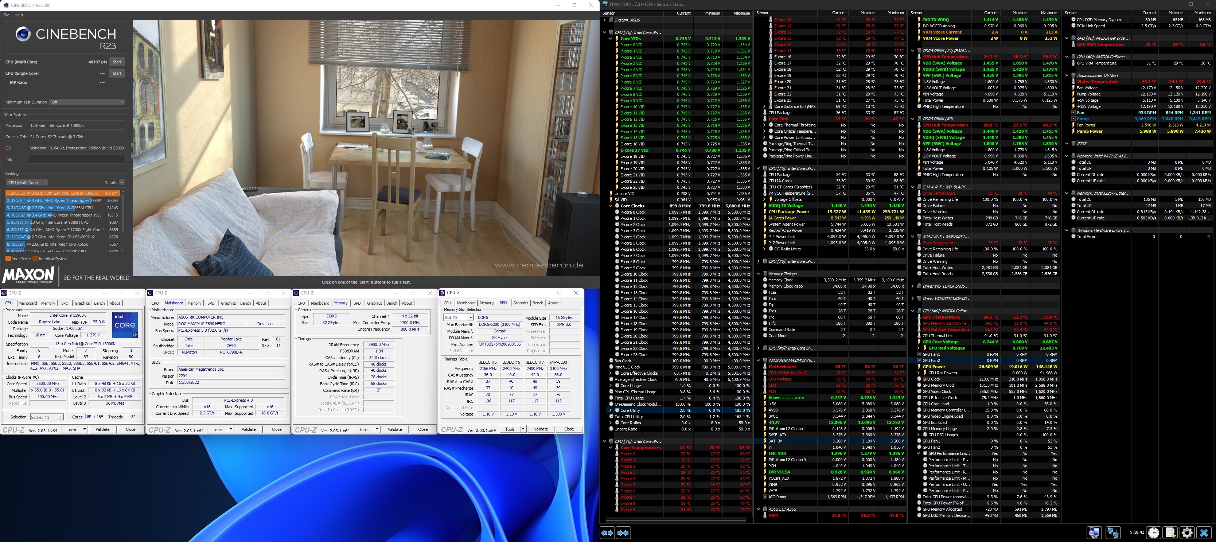Image resolution: width=1216 pixels, height=542 pixels.
Task: Open HWiNFO remote monitor magnifier icon
Action: click(x=1094, y=533)
